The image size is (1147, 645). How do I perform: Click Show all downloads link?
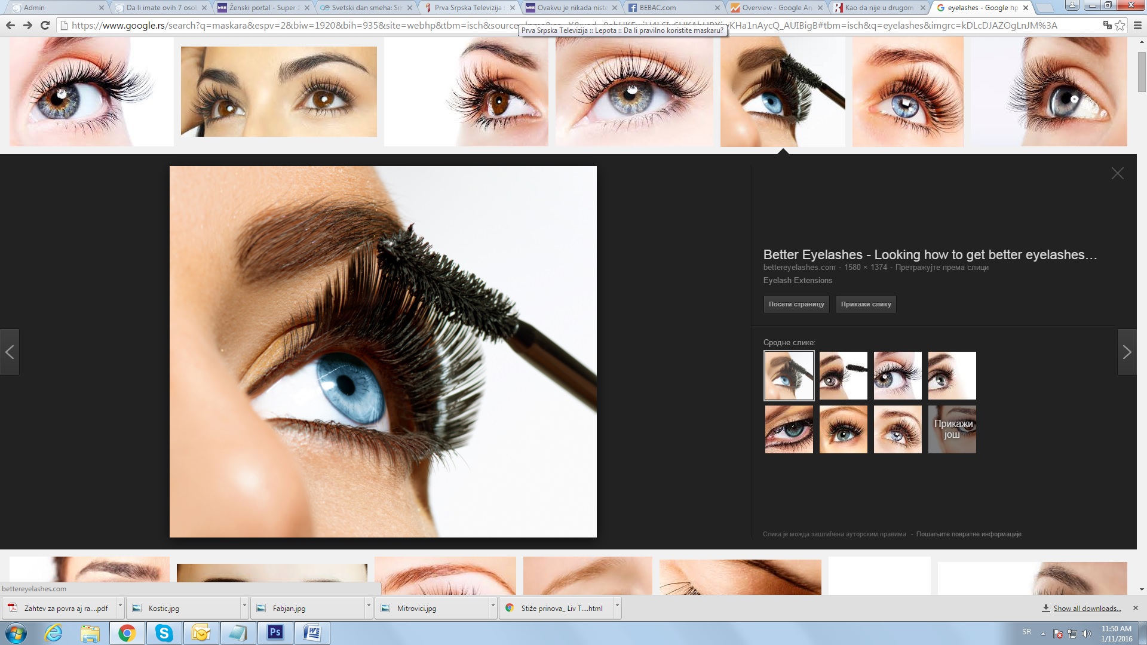[x=1087, y=609]
